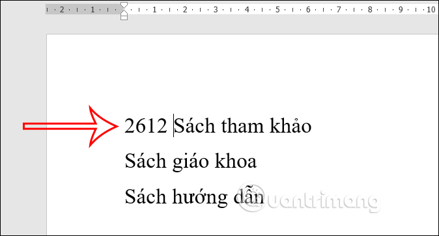Click the line 'Sách giáo khoa'
439x236 pixels.
click(191, 162)
